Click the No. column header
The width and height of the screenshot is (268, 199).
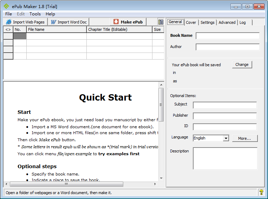click(20, 29)
